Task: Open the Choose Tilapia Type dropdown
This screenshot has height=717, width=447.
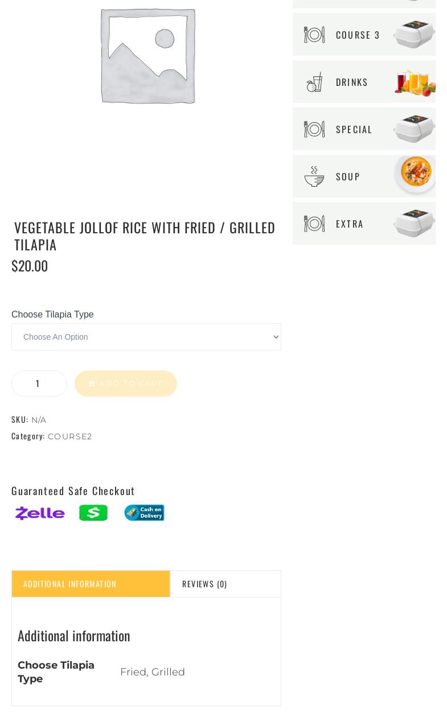Action: [146, 337]
